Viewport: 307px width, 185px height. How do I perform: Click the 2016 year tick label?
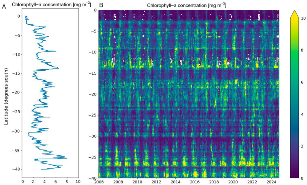(195, 182)
